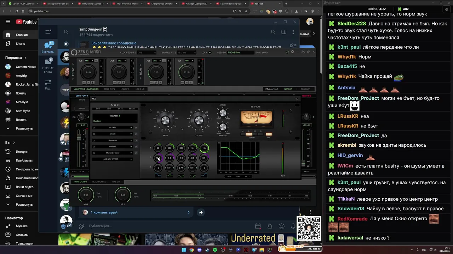Click SAVE in the AFX IN panel
This screenshot has height=254, width=453.
point(98,109)
